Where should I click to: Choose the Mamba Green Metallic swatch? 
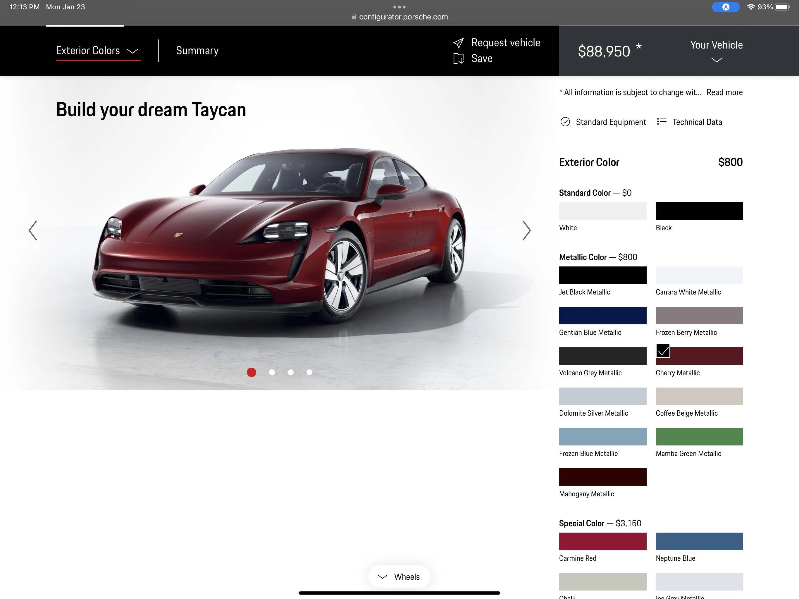[699, 437]
